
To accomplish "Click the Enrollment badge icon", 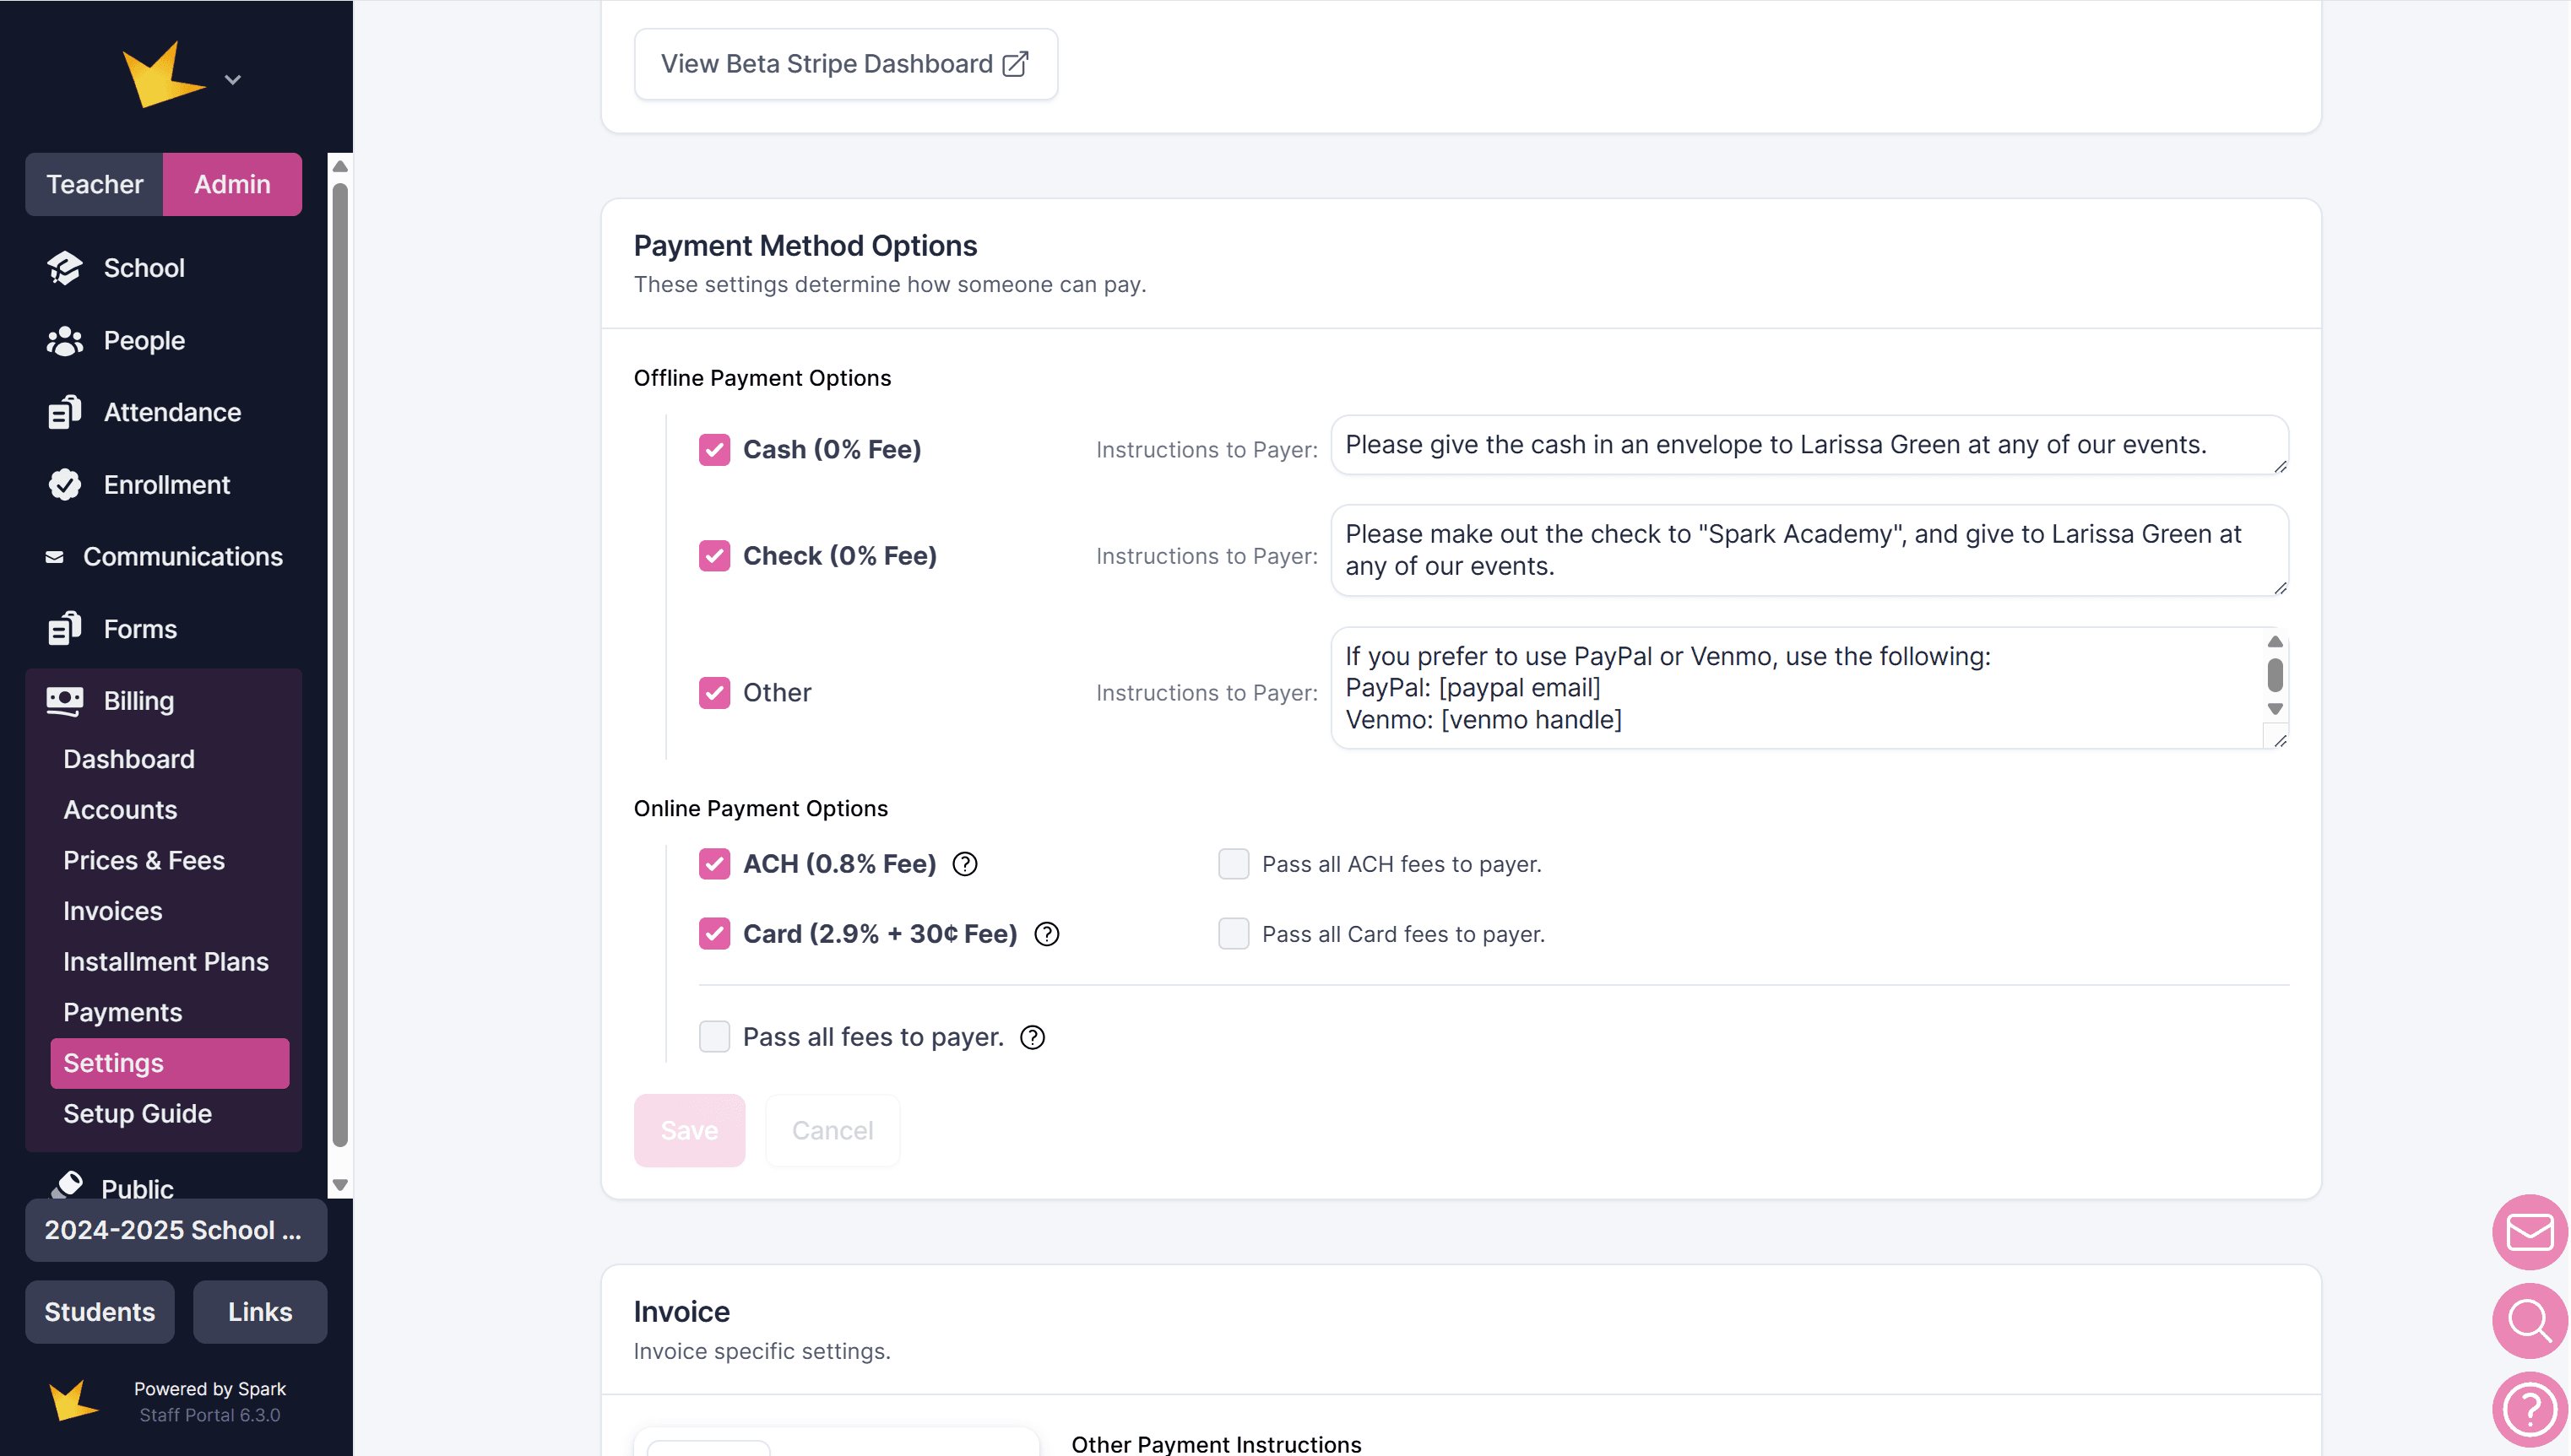I will [65, 485].
